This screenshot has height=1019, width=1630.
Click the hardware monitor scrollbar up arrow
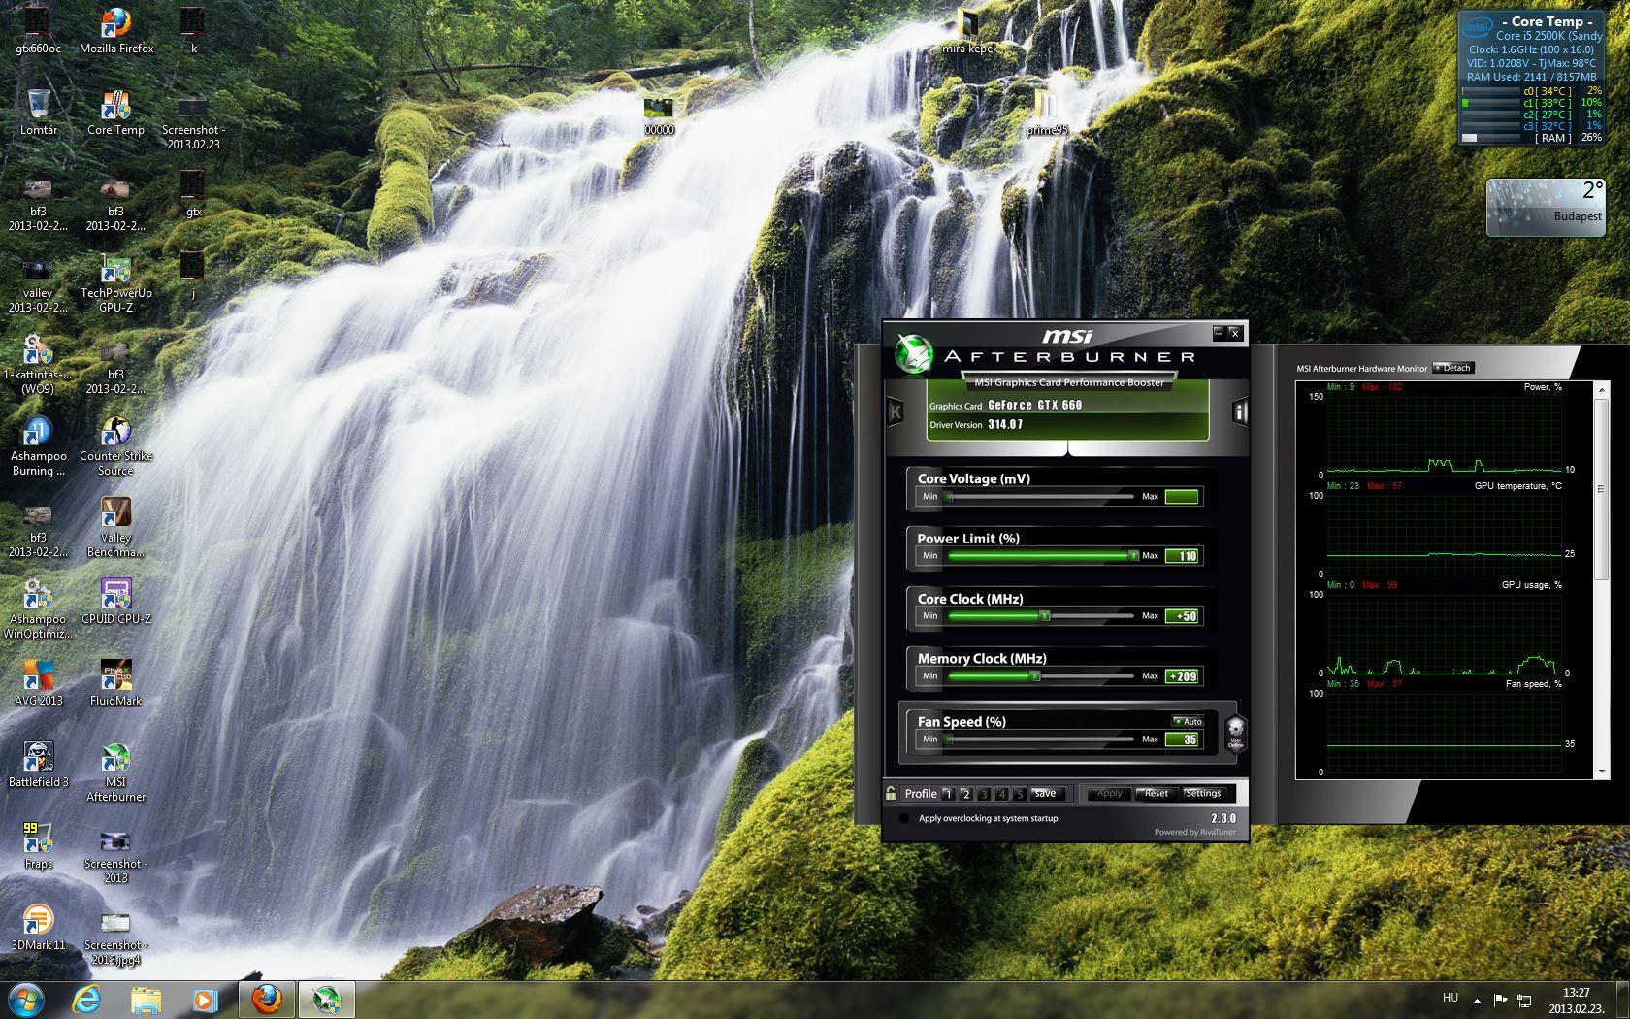[1602, 389]
